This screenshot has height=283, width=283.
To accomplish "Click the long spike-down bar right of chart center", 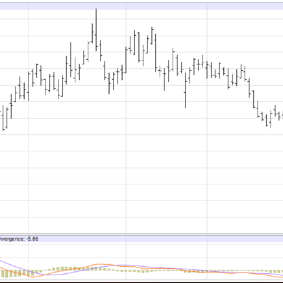I will (x=185, y=94).
